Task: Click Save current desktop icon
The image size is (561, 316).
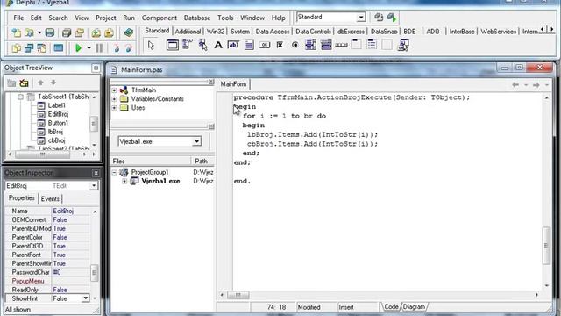Action: click(379, 18)
